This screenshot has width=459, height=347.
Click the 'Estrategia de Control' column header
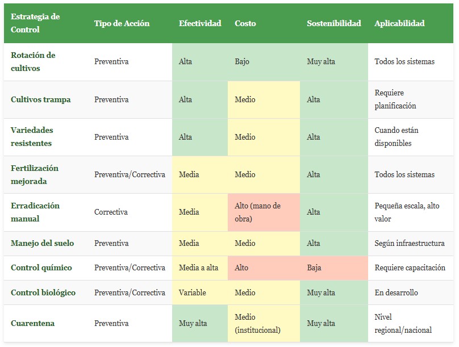coord(35,23)
